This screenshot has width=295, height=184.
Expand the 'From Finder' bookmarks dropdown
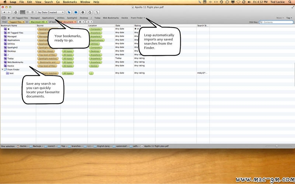138,18
